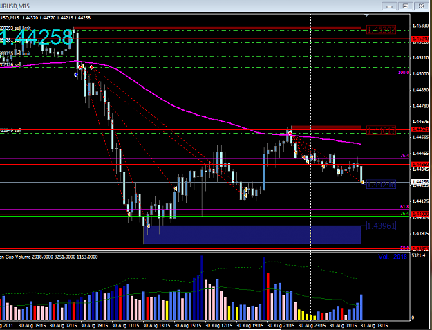Click the "61.8" Fibonacci level label
Viewport: 432px width, 330px height.
[405, 206]
